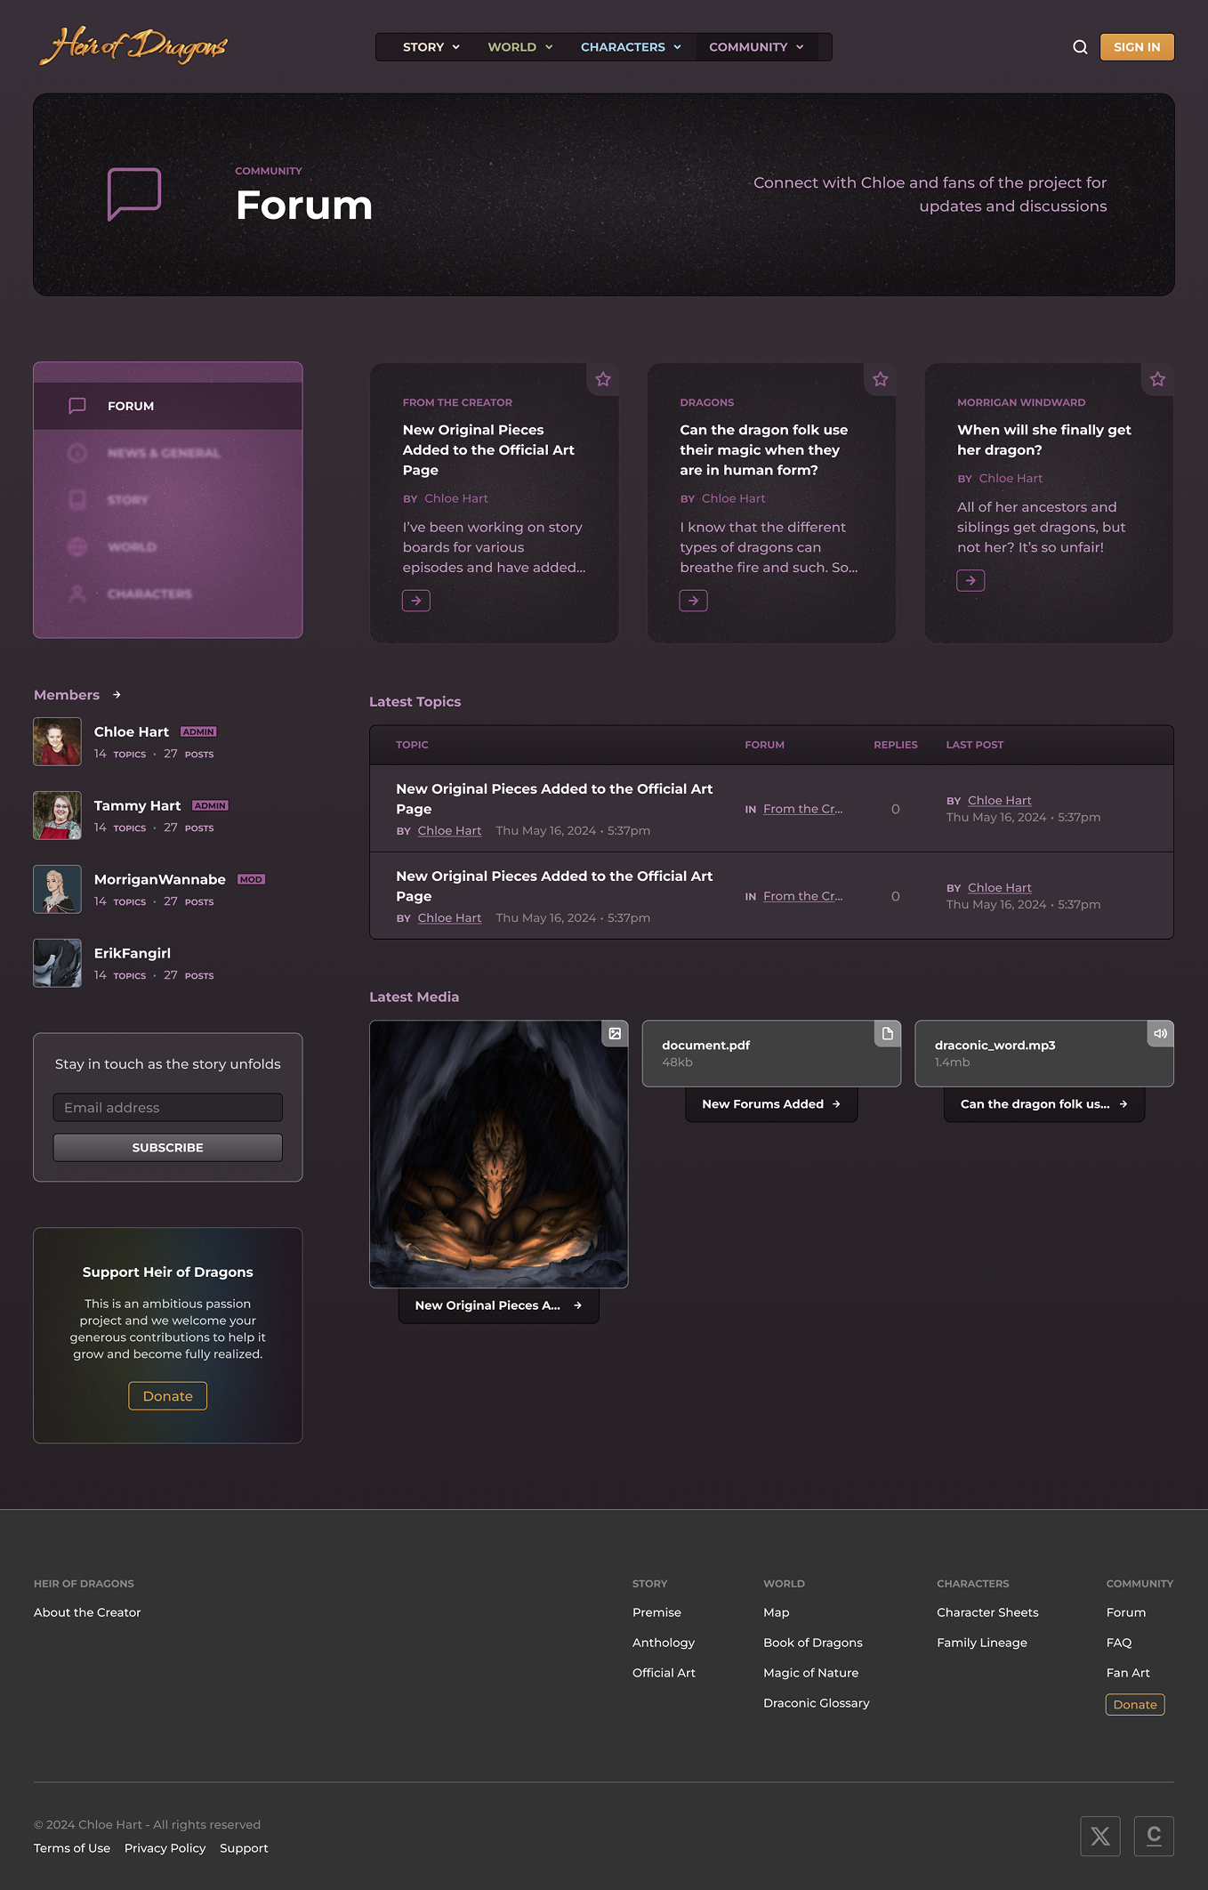1208x1890 pixels.
Task: Open footer Character Sheets link
Action: (987, 1612)
